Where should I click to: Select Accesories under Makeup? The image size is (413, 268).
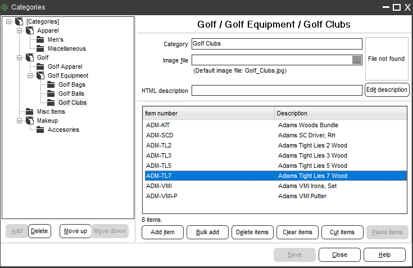(63, 129)
